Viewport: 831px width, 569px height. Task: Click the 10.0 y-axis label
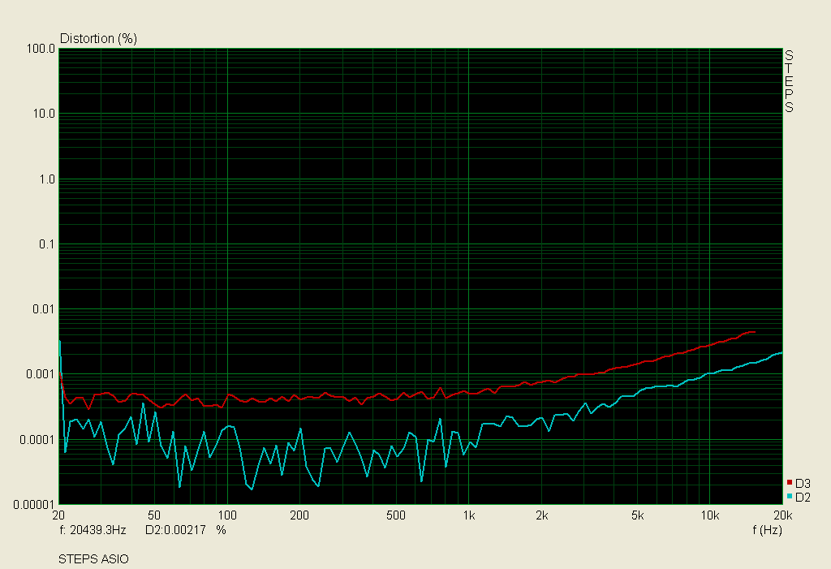(44, 114)
